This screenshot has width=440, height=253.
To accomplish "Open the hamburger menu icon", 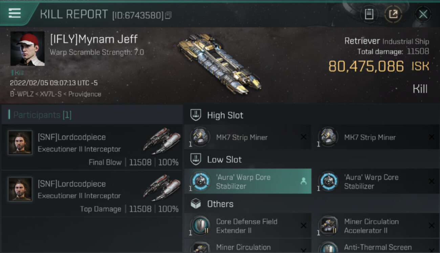I will point(15,13).
